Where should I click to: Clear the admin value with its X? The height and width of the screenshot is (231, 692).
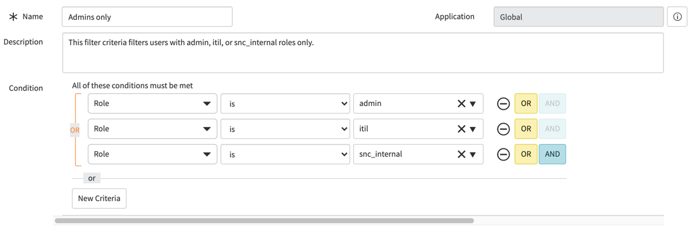pos(461,103)
